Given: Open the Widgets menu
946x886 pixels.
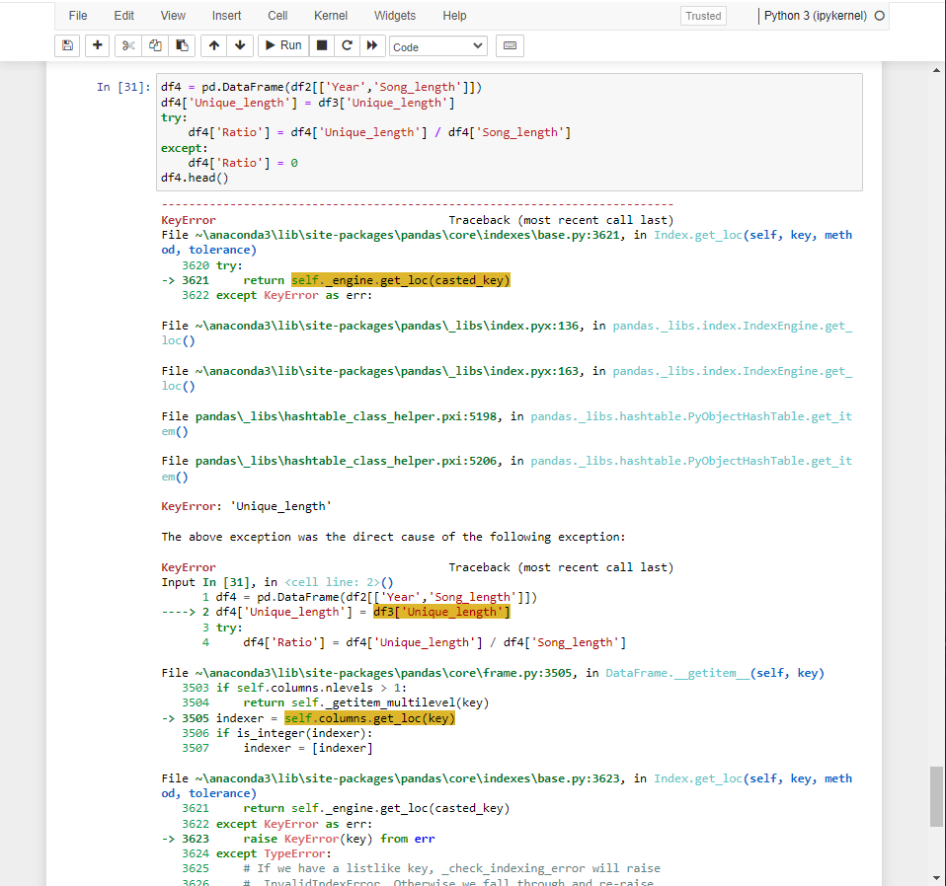Looking at the screenshot, I should (395, 16).
